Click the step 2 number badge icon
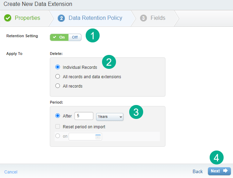 (x=62, y=18)
